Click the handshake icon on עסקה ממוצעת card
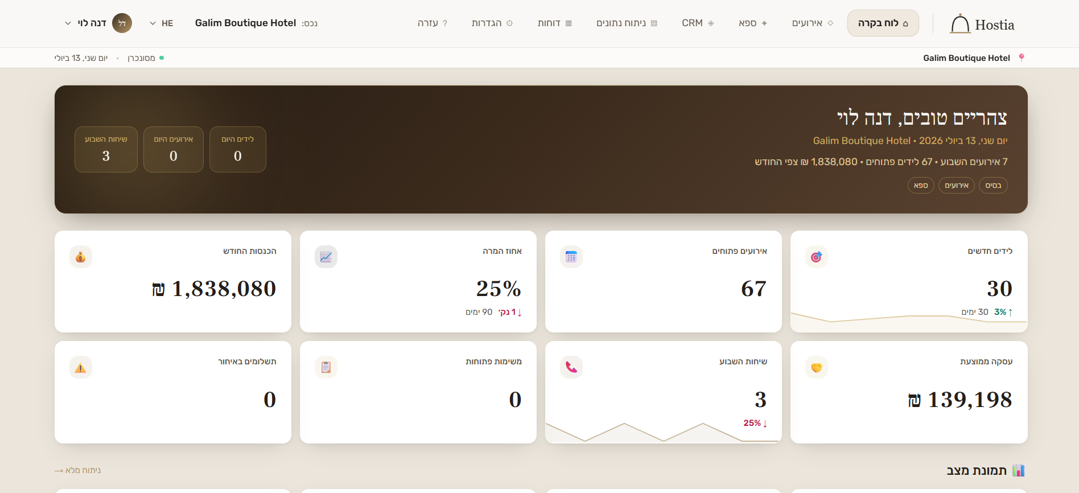 [817, 367]
